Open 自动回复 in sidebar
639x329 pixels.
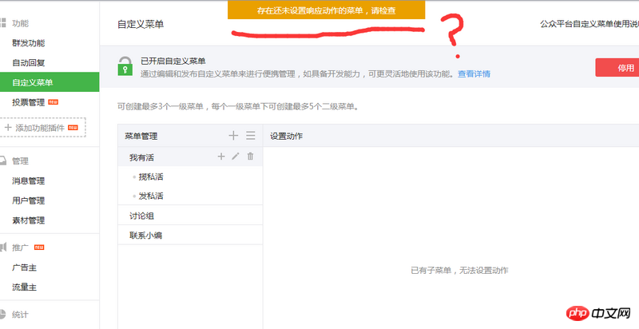point(29,63)
